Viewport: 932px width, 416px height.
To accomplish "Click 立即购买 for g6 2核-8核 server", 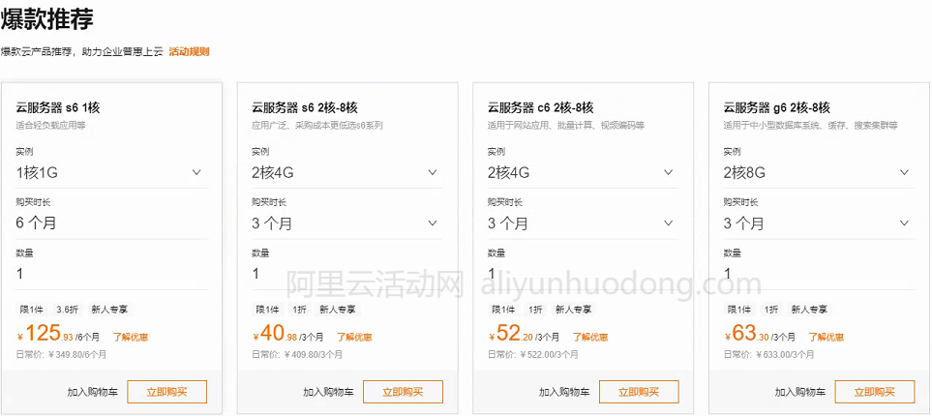I will (x=875, y=392).
